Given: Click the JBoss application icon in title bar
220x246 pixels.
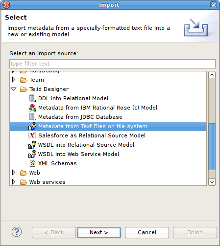Looking at the screenshot, I should [6, 5].
